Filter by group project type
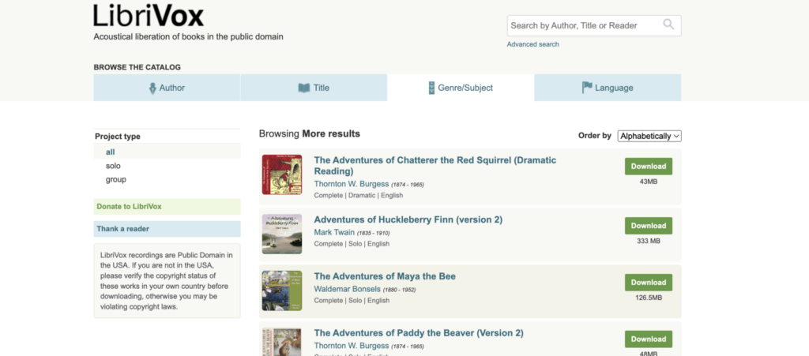Viewport: 809px width, 356px height. click(116, 179)
